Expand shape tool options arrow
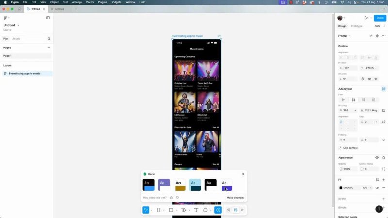This screenshot has width=388, height=218. pyautogui.click(x=177, y=210)
